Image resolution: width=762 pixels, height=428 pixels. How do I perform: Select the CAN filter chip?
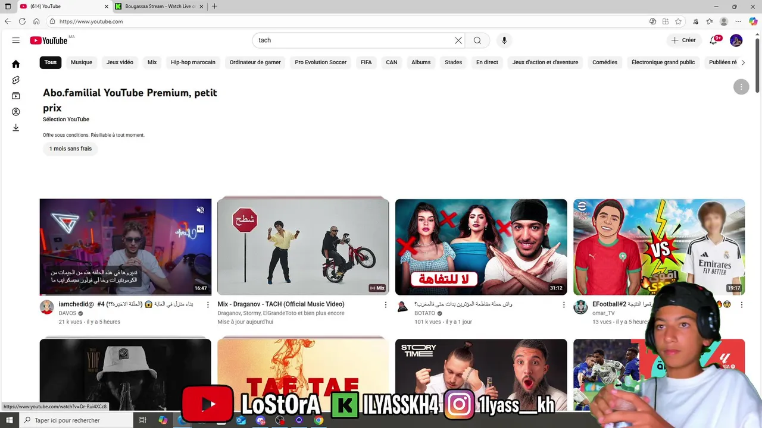click(x=392, y=62)
